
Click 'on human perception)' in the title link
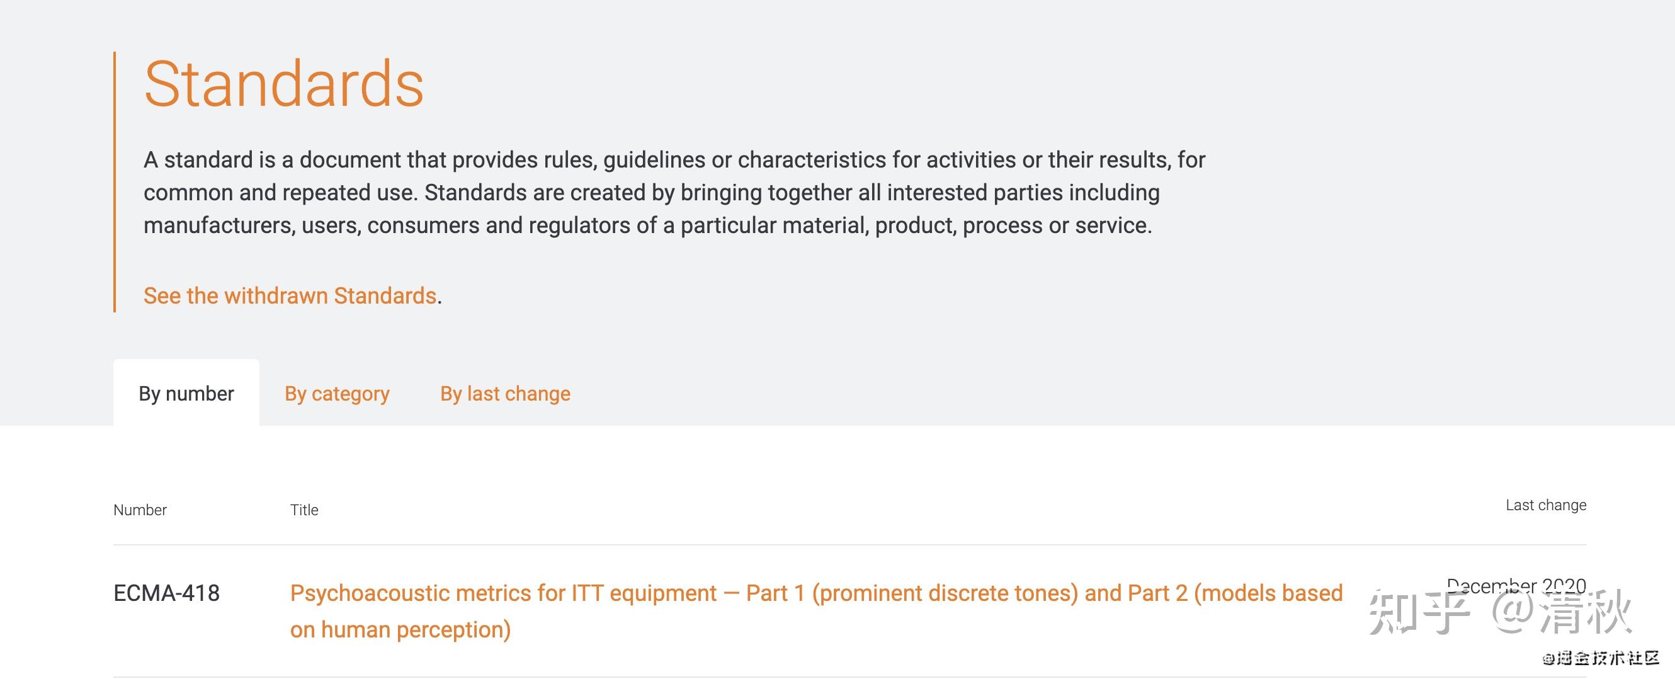pyautogui.click(x=400, y=630)
